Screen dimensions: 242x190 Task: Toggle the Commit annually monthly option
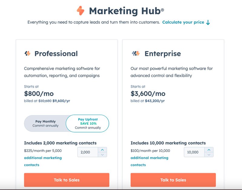pos(45,126)
